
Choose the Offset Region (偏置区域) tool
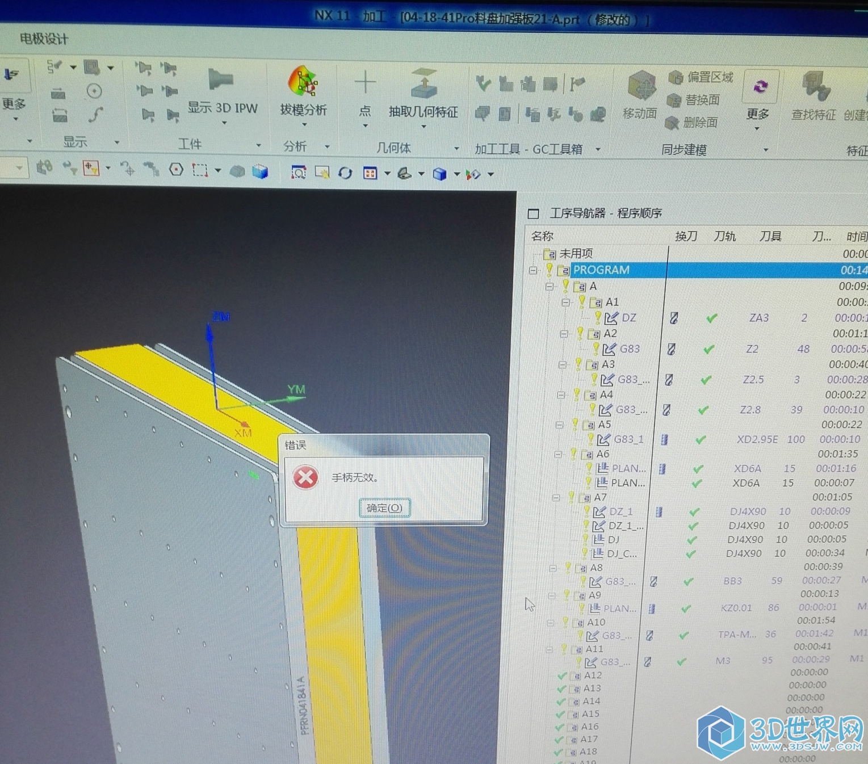(701, 77)
